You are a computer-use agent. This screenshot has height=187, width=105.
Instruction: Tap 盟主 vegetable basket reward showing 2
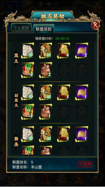coord(28,70)
